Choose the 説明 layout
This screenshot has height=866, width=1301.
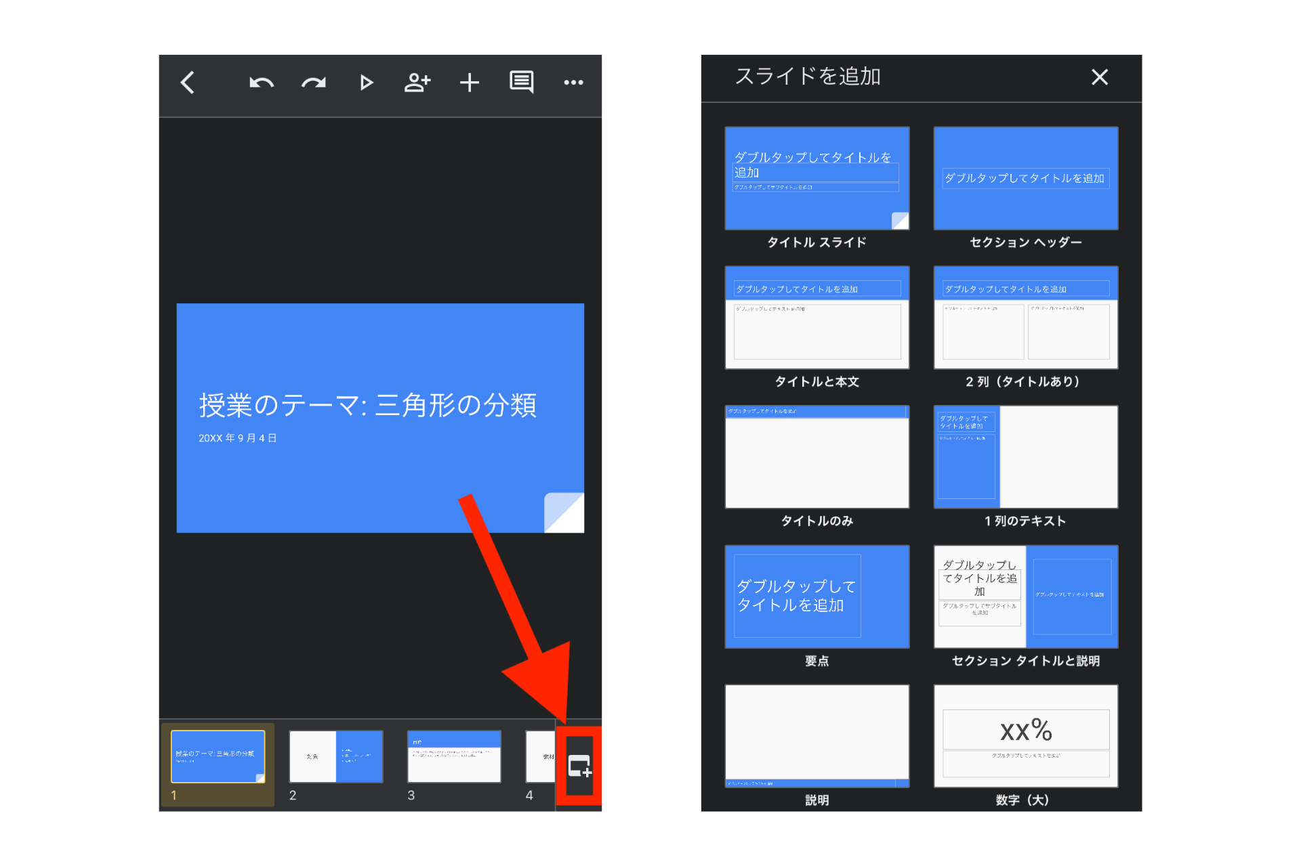[x=817, y=736]
